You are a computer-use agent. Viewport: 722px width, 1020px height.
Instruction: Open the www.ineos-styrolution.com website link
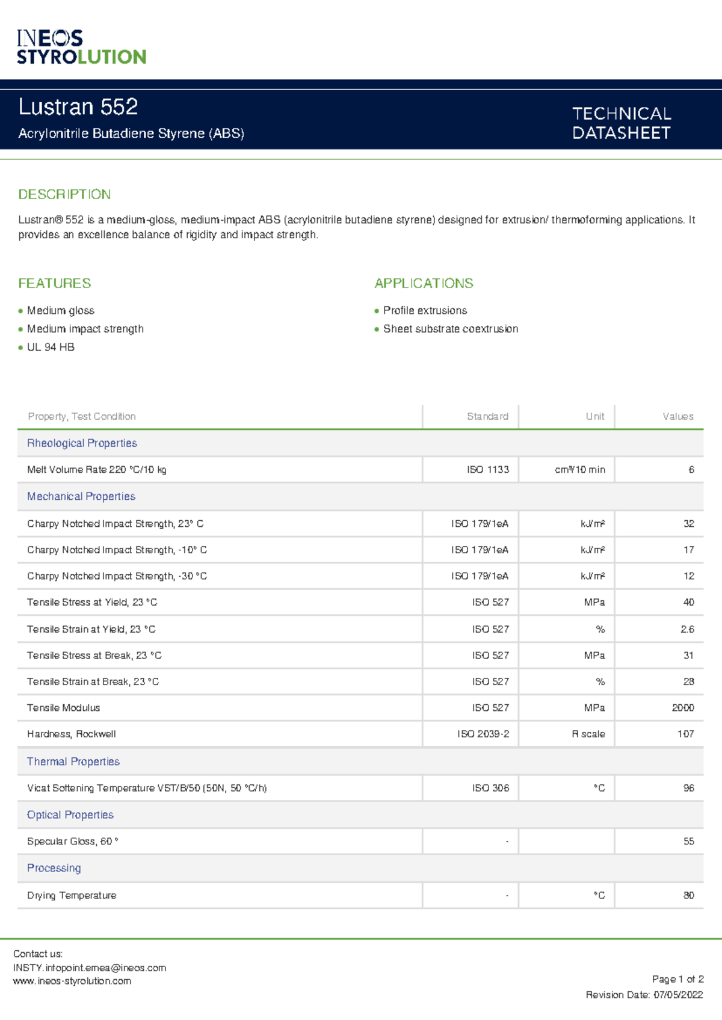tap(72, 981)
